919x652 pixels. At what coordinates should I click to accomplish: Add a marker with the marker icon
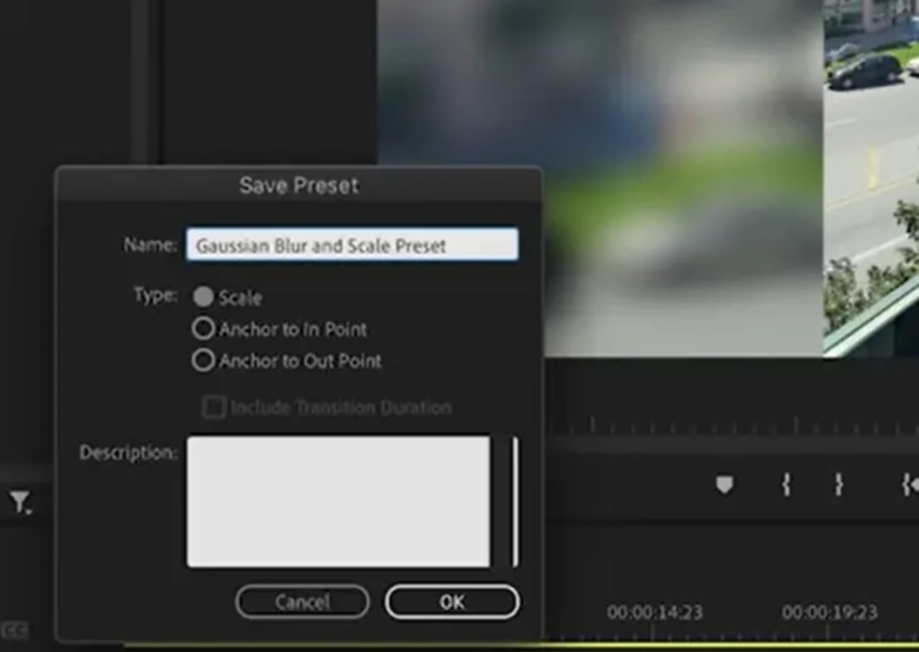click(x=724, y=485)
